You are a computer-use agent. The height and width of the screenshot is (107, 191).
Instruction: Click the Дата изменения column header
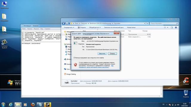coord(119,31)
